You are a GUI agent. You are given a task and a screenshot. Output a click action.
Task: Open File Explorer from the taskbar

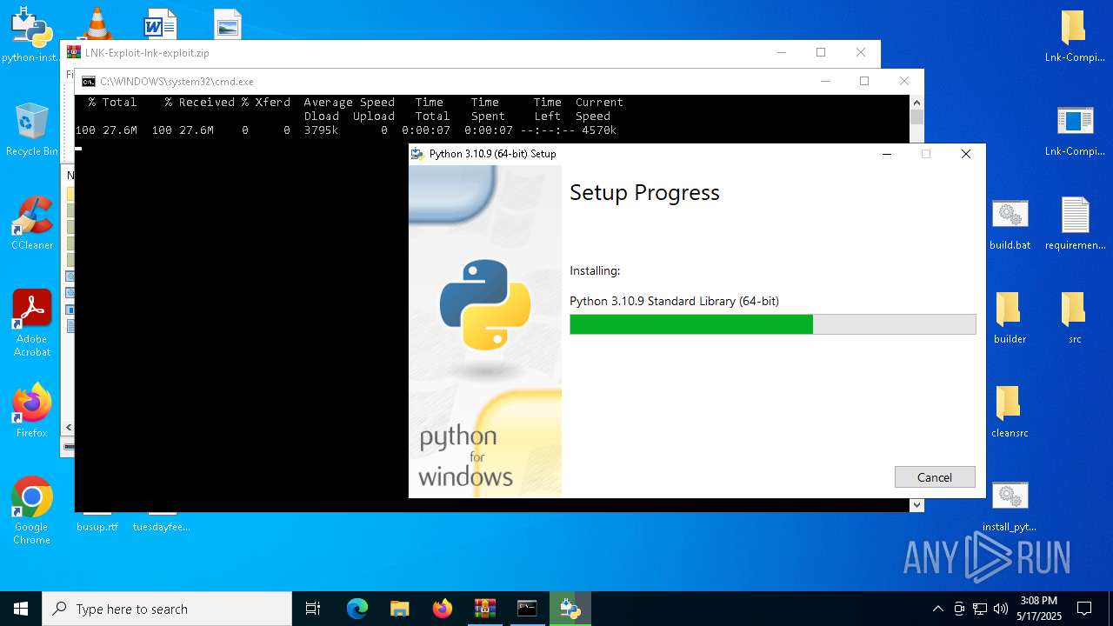click(399, 609)
